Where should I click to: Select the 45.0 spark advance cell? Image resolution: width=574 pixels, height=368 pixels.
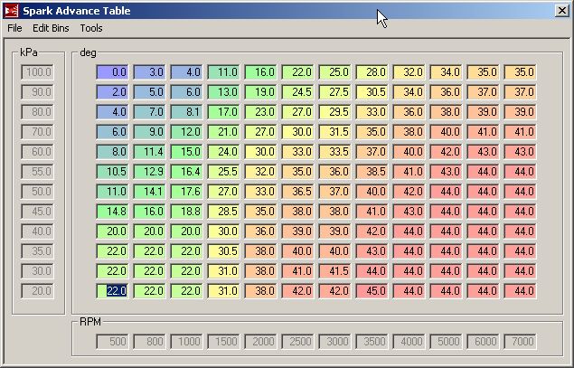(372, 290)
